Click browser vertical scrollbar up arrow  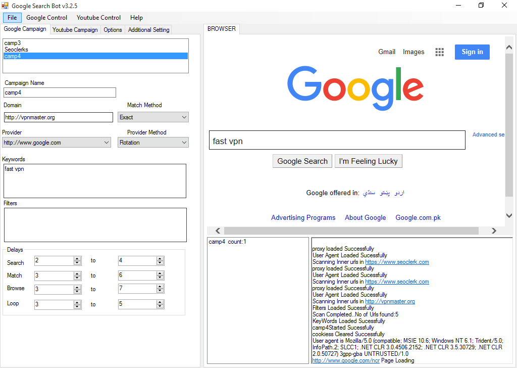(x=509, y=48)
